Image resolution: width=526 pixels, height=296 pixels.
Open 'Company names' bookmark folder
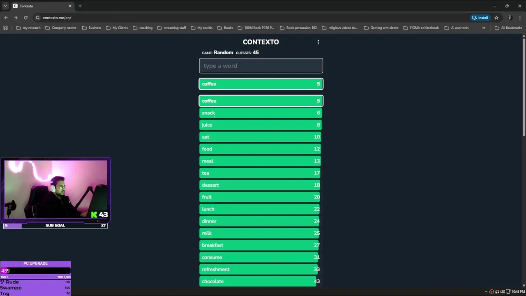pyautogui.click(x=61, y=28)
